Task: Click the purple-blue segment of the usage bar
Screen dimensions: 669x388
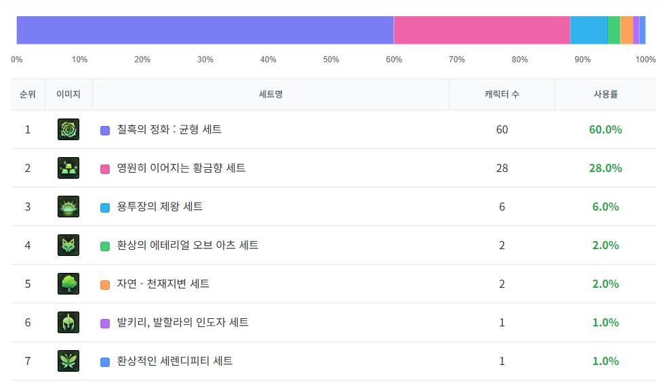Action: tap(203, 30)
